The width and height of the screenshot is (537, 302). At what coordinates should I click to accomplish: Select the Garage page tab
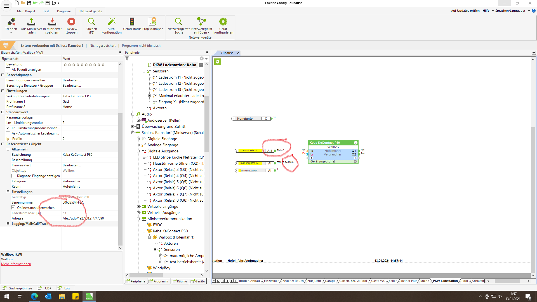click(x=330, y=281)
